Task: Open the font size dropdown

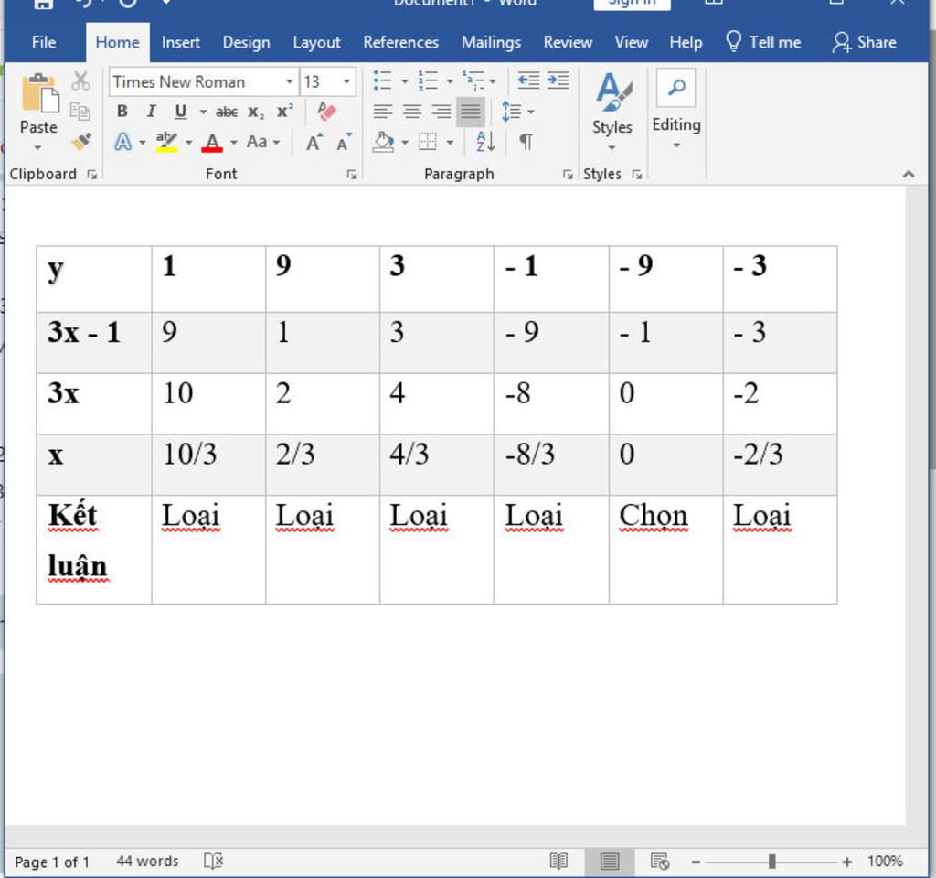Action: click(x=346, y=81)
